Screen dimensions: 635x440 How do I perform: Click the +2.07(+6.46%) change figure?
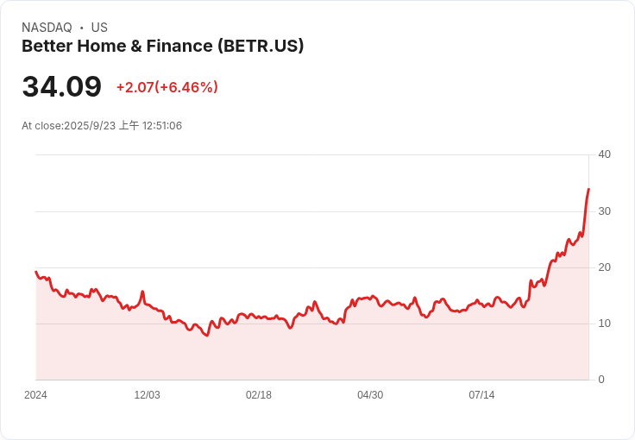coord(167,87)
